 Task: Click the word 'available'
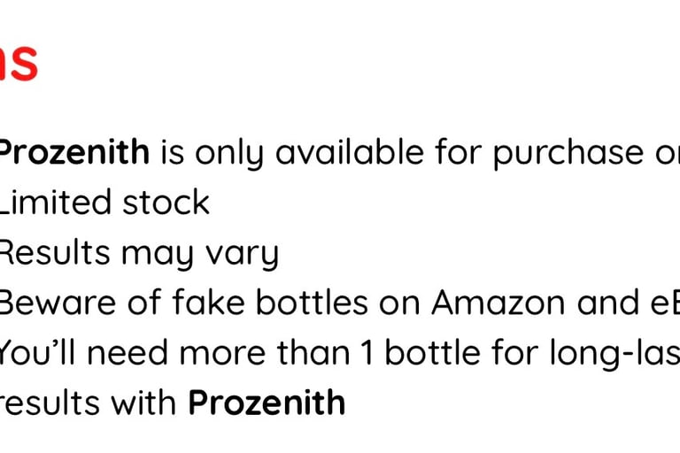350,151
